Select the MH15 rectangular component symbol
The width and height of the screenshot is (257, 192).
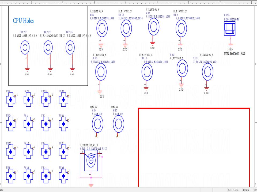click(230, 29)
